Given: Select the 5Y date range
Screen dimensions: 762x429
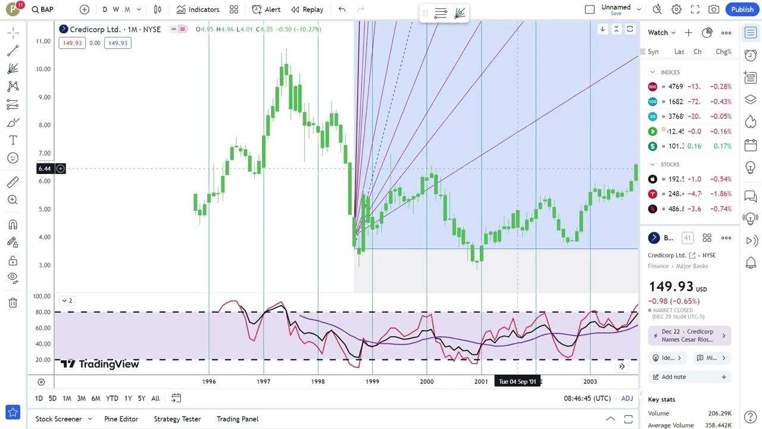Looking at the screenshot, I should click(x=141, y=398).
